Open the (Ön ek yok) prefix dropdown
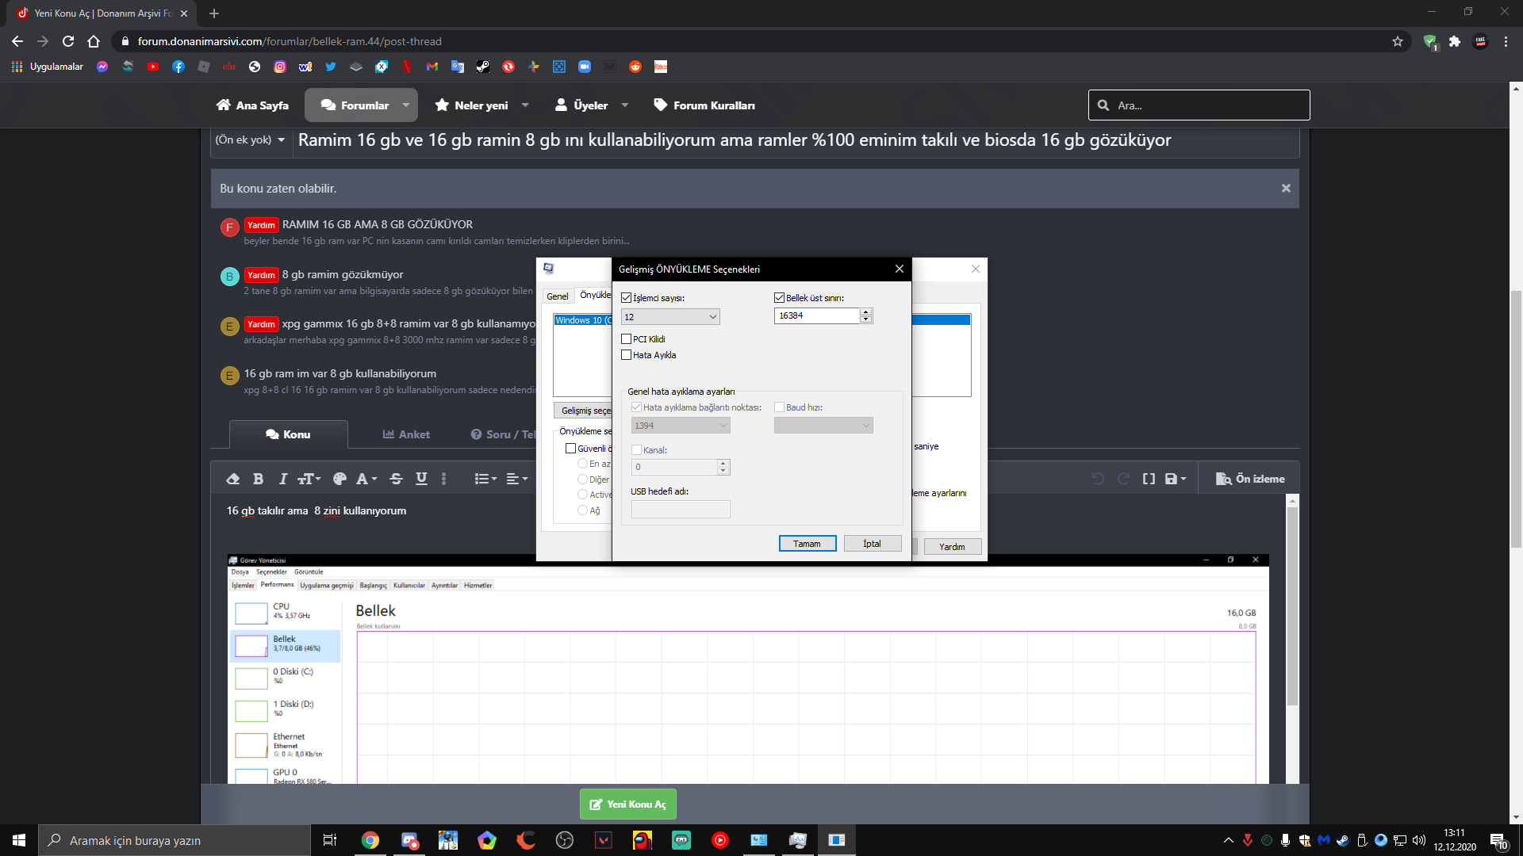 click(251, 140)
